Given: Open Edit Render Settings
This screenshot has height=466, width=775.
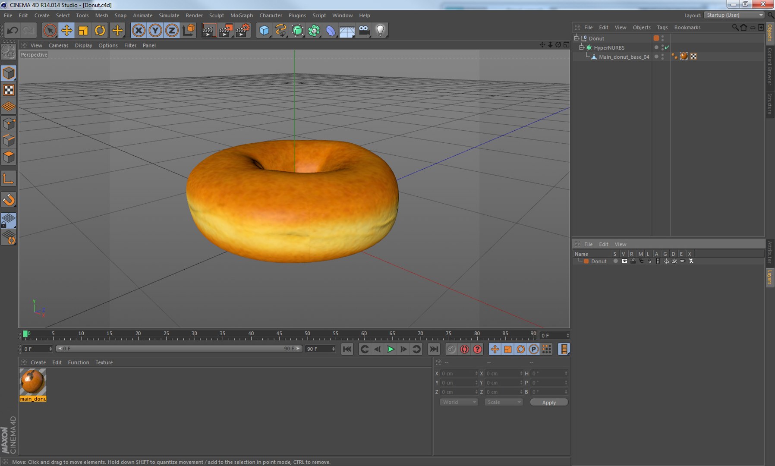Looking at the screenshot, I should coord(243,30).
